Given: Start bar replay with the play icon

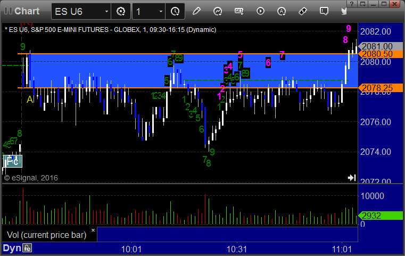Looking at the screenshot, I should 260,11.
